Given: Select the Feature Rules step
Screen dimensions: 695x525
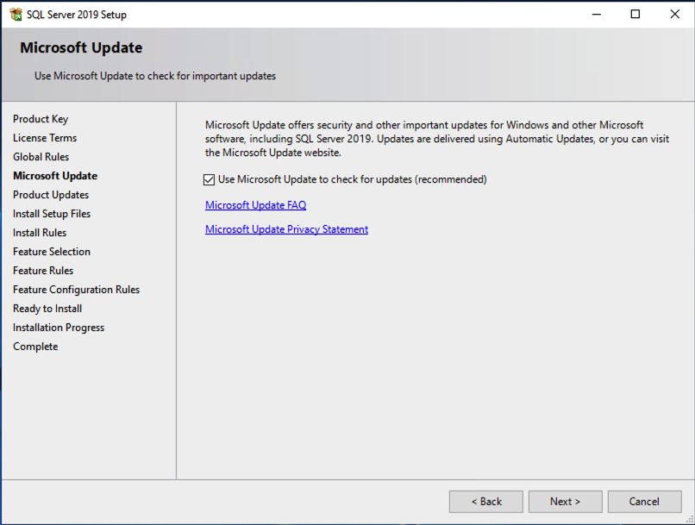Looking at the screenshot, I should coord(43,270).
